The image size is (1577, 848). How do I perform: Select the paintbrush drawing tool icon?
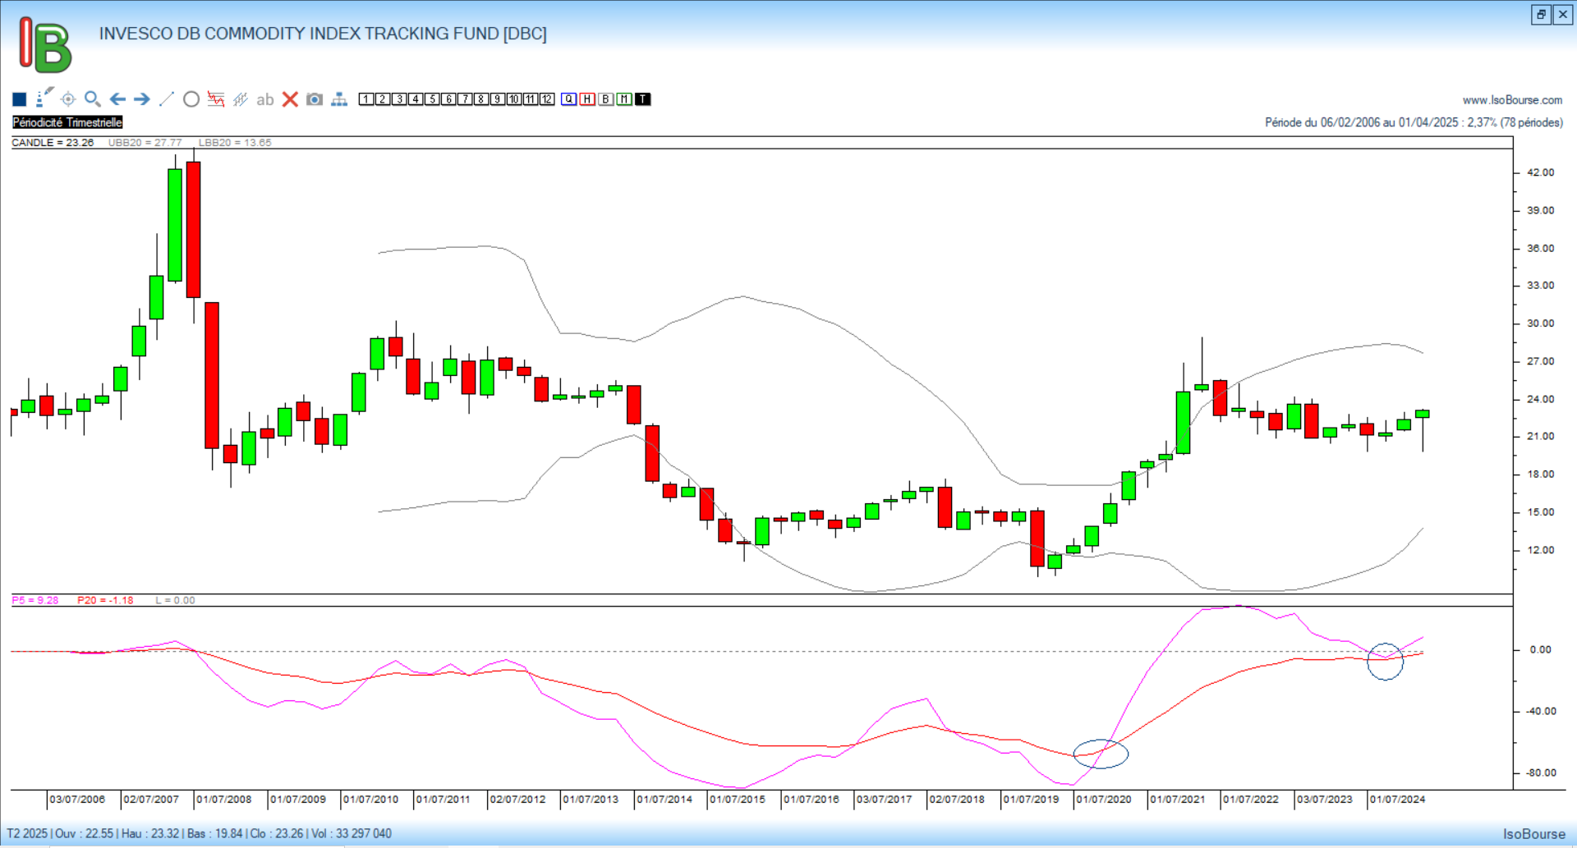pyautogui.click(x=44, y=98)
